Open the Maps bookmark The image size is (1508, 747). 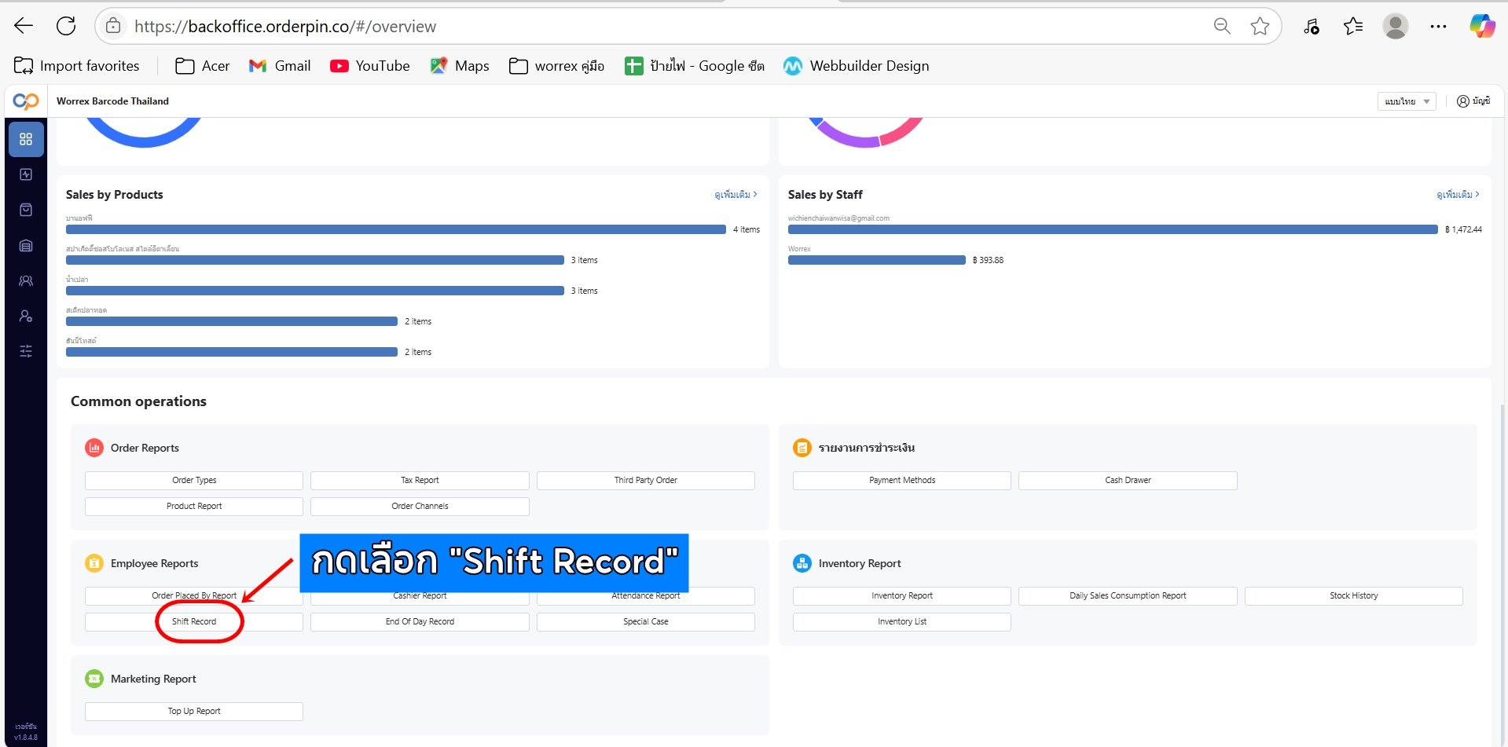[x=460, y=66]
